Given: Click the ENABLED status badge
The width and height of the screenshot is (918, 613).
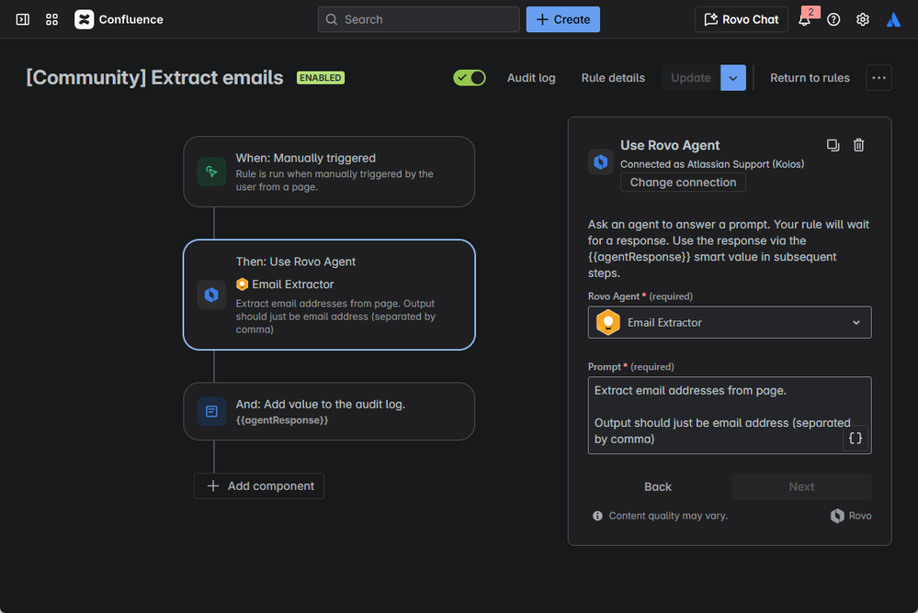Looking at the screenshot, I should 321,78.
